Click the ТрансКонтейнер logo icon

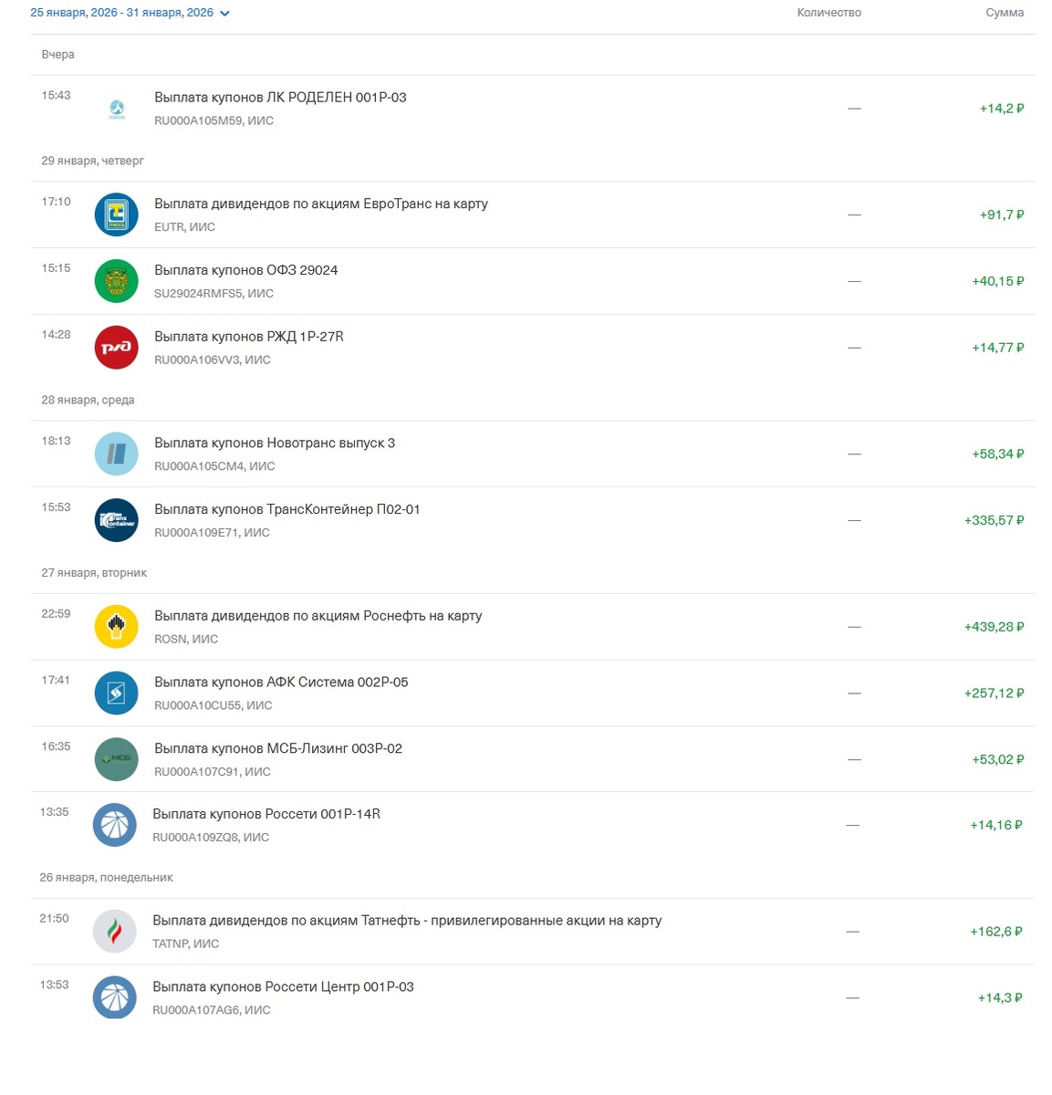117,520
